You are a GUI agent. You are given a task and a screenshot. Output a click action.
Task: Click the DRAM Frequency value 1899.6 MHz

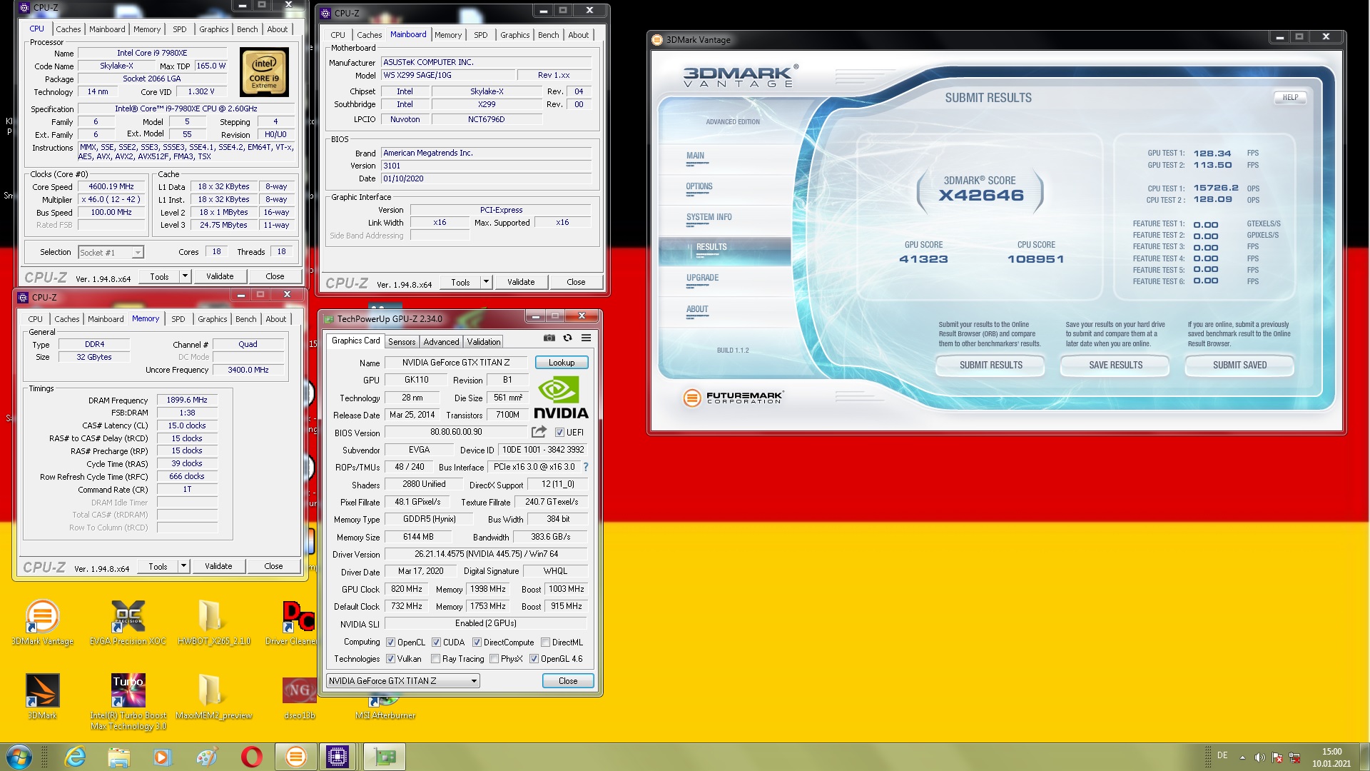coord(187,400)
